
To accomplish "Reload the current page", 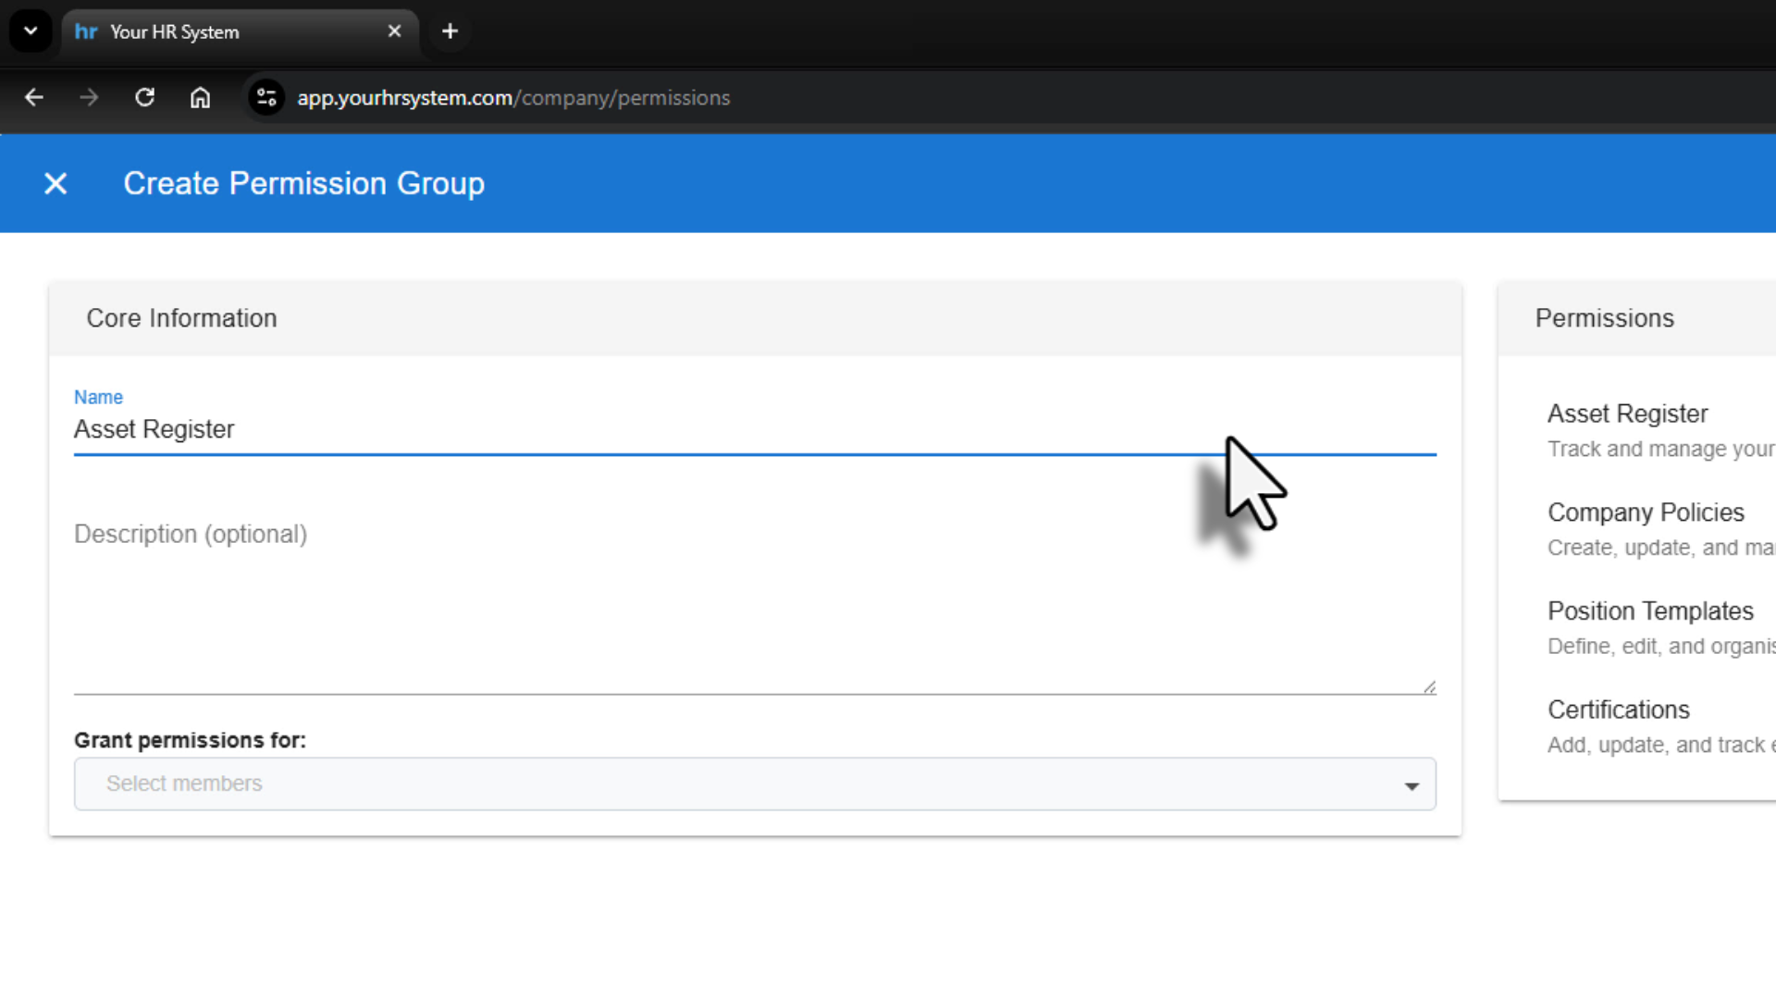I will (144, 97).
